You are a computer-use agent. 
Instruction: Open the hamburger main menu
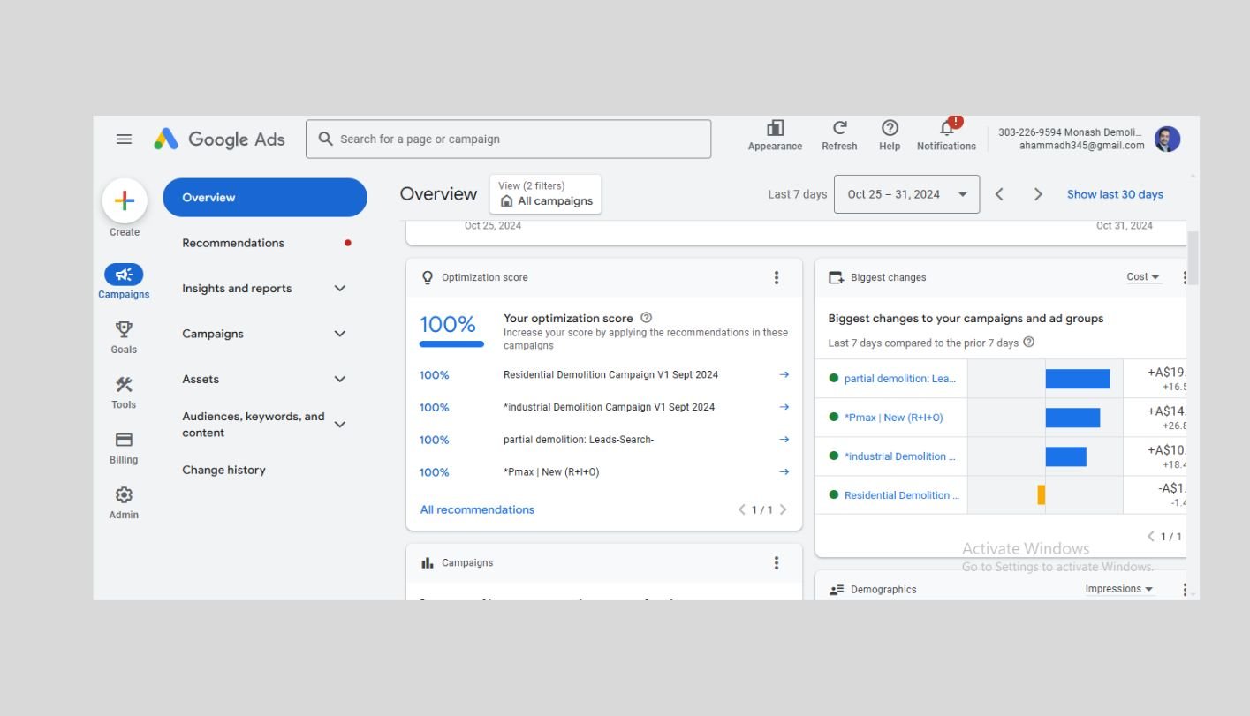coord(124,139)
